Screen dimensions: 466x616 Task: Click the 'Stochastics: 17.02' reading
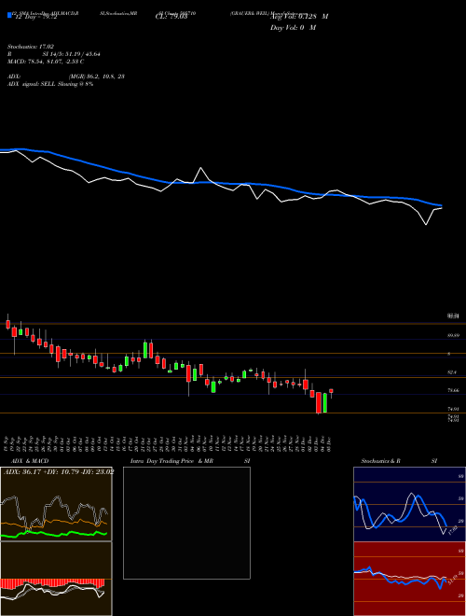click(x=31, y=47)
